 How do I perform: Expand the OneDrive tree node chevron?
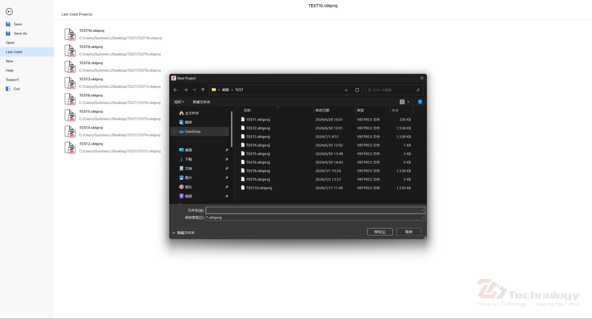pyautogui.click(x=174, y=131)
